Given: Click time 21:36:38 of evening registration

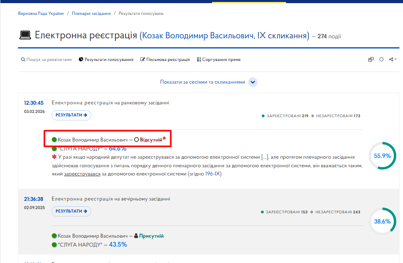Looking at the screenshot, I should pyautogui.click(x=34, y=199).
